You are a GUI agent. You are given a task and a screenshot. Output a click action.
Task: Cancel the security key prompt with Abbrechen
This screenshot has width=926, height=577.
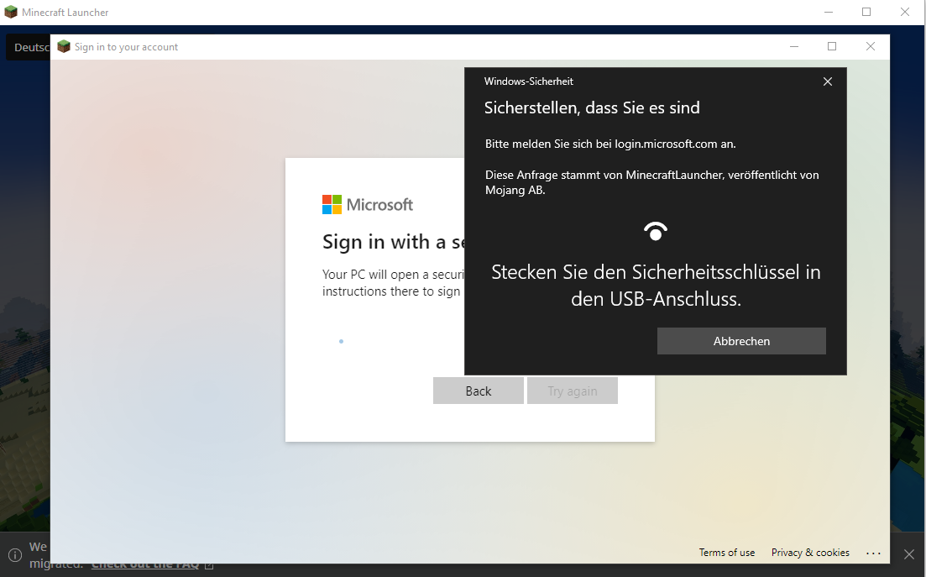pyautogui.click(x=741, y=341)
